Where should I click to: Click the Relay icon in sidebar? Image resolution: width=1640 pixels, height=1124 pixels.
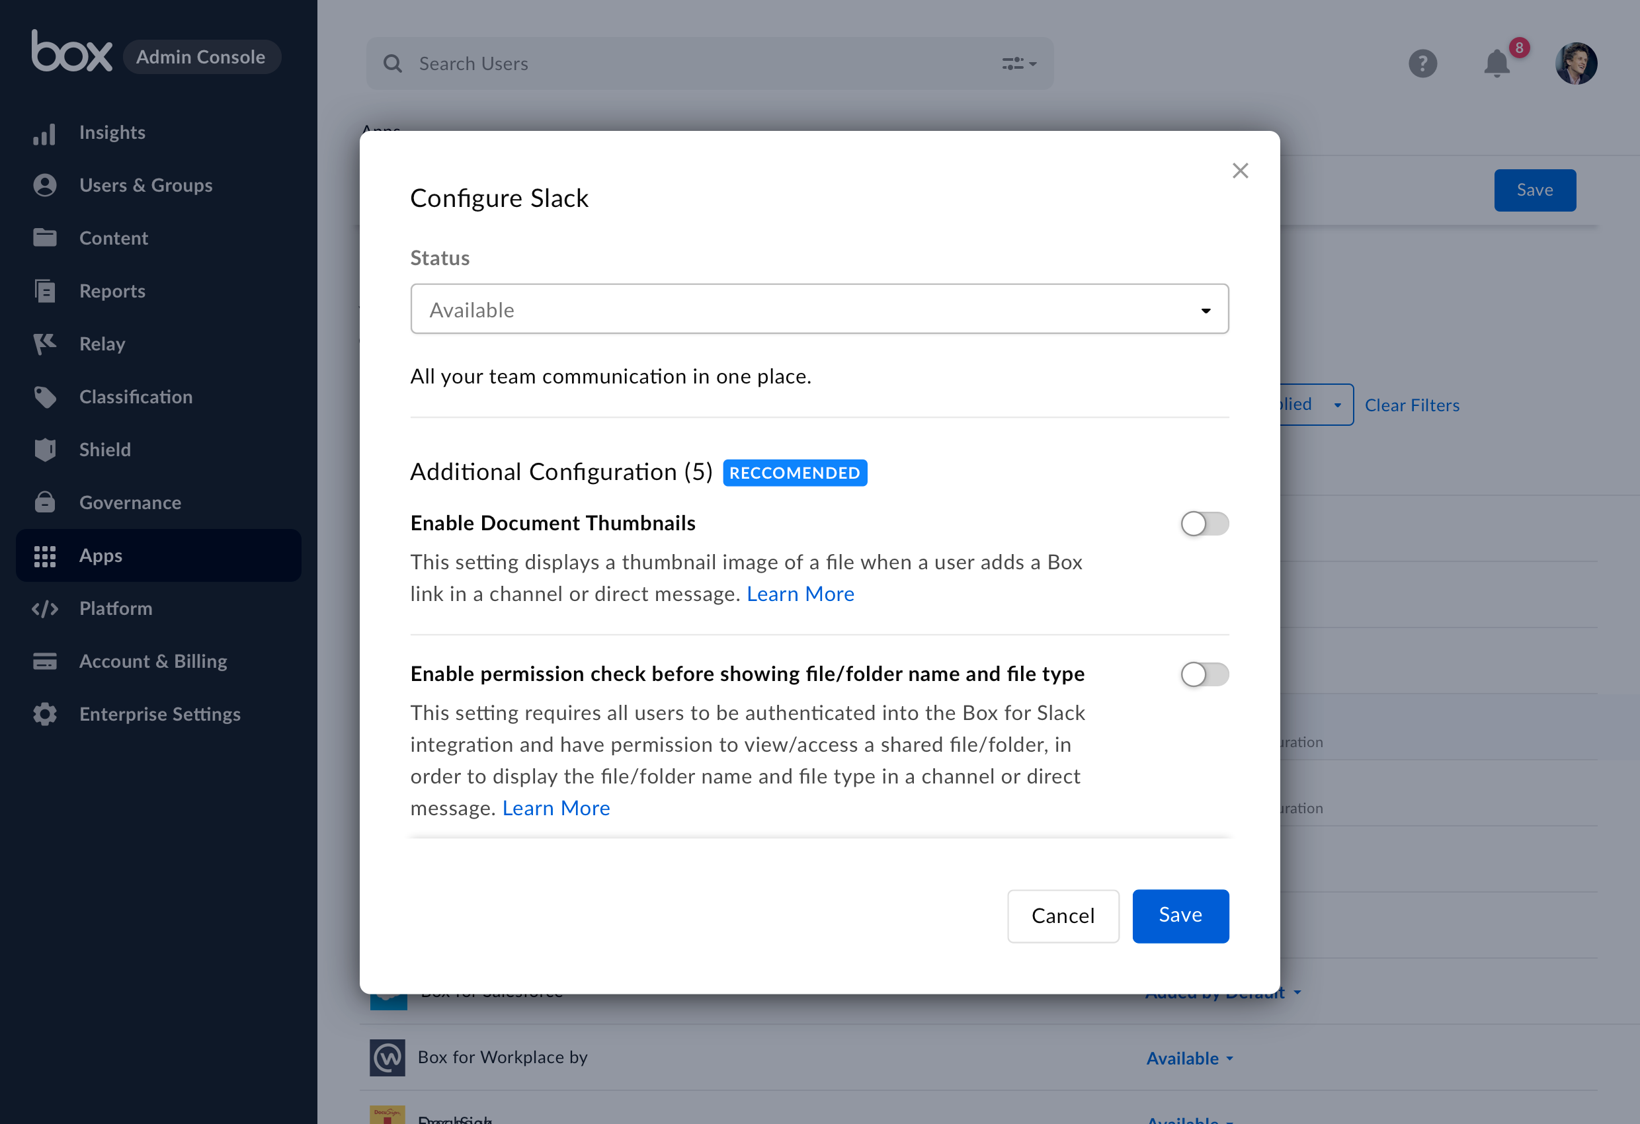click(44, 344)
